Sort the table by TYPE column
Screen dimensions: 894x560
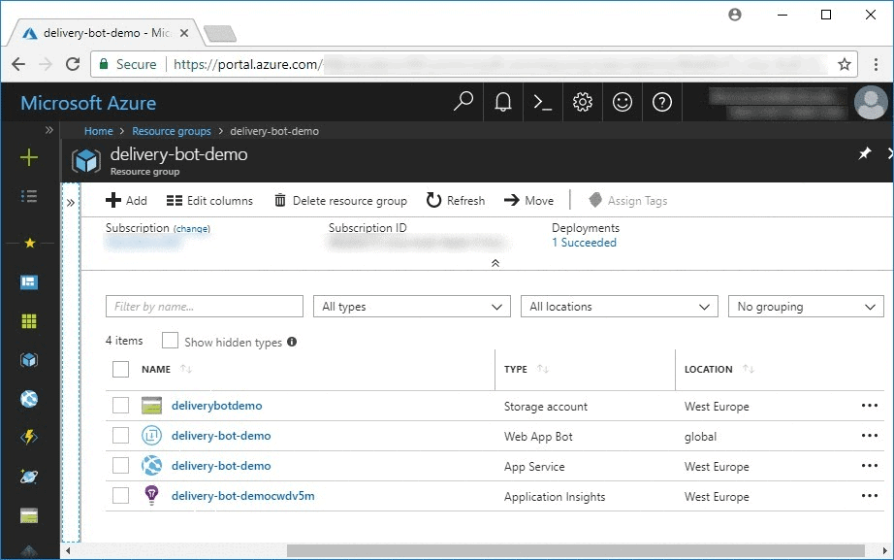(x=543, y=369)
